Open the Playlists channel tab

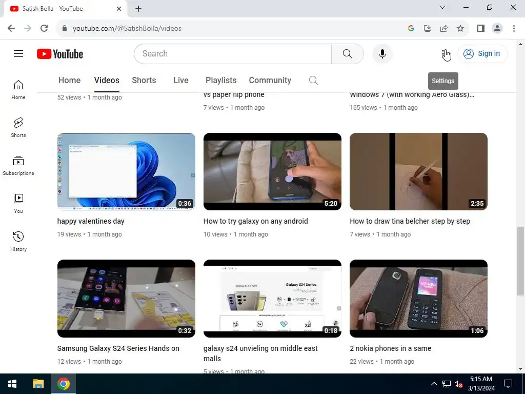coord(221,81)
